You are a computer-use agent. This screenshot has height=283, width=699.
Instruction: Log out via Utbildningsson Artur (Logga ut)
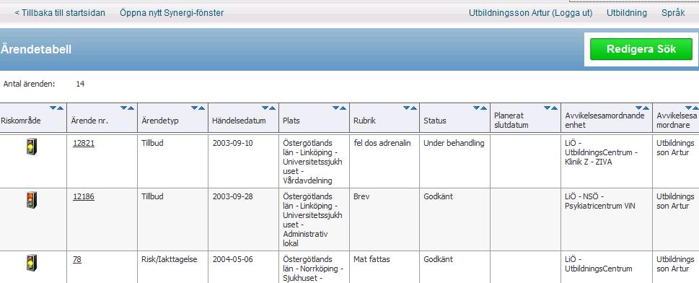(530, 13)
